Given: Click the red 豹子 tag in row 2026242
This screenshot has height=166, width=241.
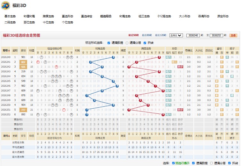Looking at the screenshot, I should tap(180, 67).
